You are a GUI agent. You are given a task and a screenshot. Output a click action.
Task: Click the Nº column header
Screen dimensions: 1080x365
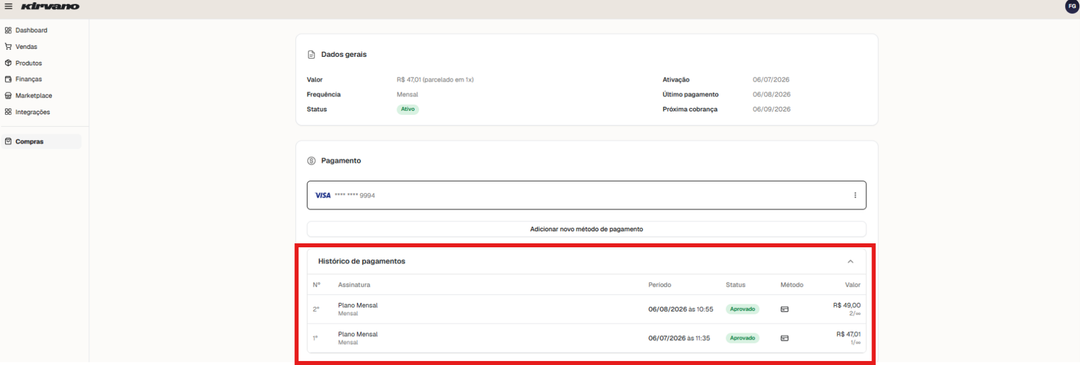(316, 285)
